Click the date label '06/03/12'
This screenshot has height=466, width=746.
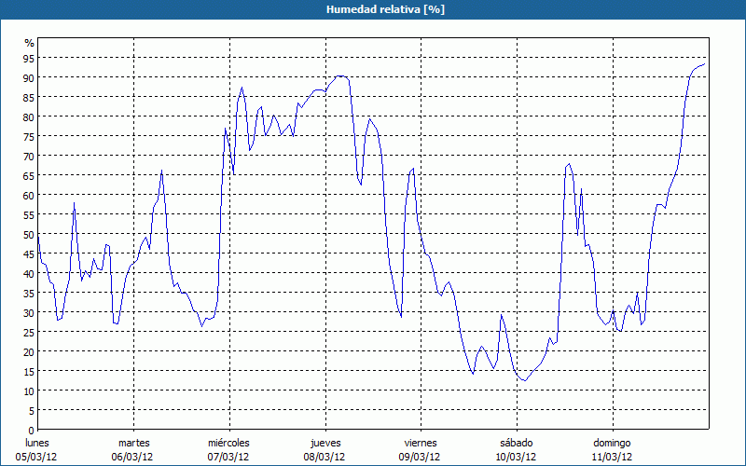(x=132, y=457)
